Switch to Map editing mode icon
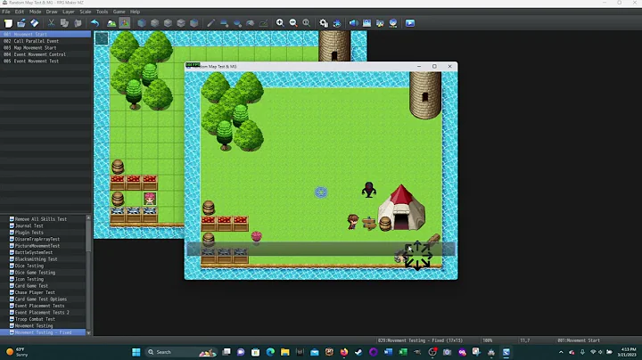 (x=111, y=23)
